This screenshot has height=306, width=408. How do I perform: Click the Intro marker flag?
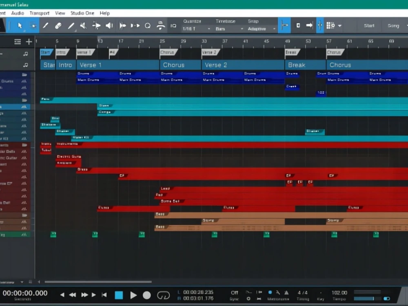click(62, 52)
